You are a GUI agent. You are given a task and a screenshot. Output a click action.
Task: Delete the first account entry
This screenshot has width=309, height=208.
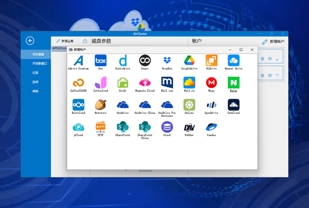pos(262,59)
